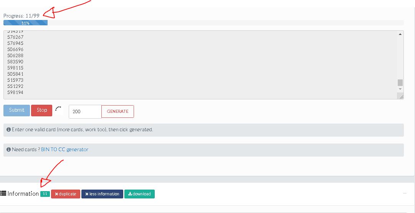Click the GENERATE button
This screenshot has width=415, height=213.
point(117,111)
